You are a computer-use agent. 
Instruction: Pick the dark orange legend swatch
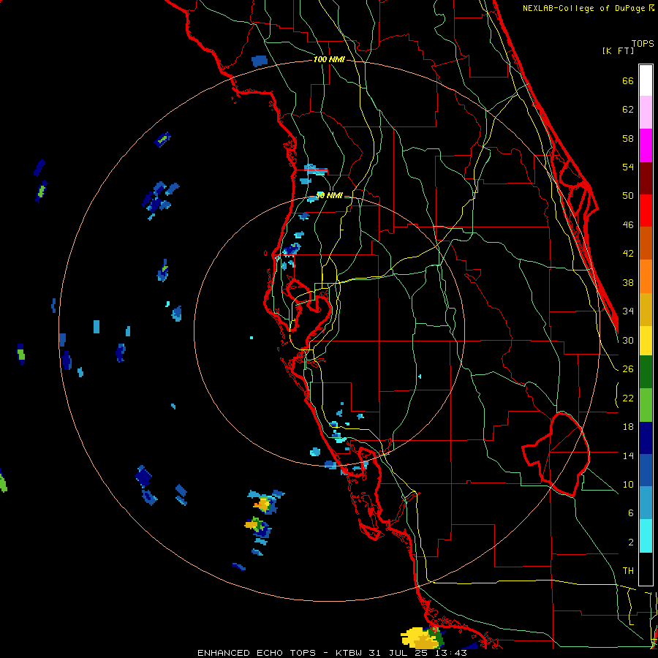[646, 243]
